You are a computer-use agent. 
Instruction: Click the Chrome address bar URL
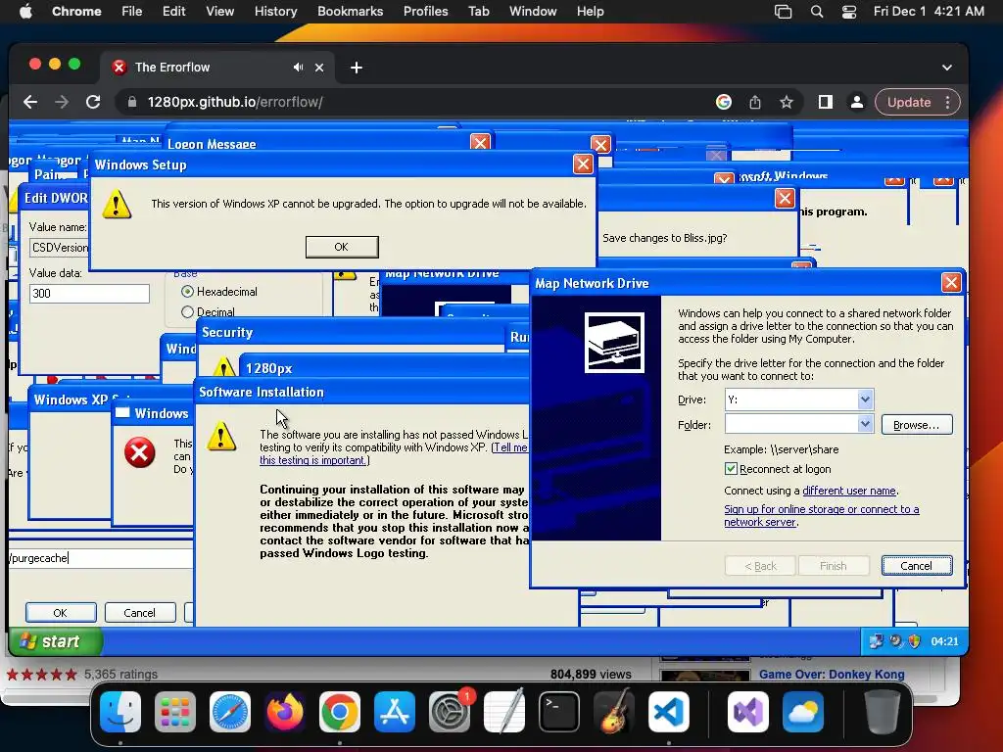(235, 102)
